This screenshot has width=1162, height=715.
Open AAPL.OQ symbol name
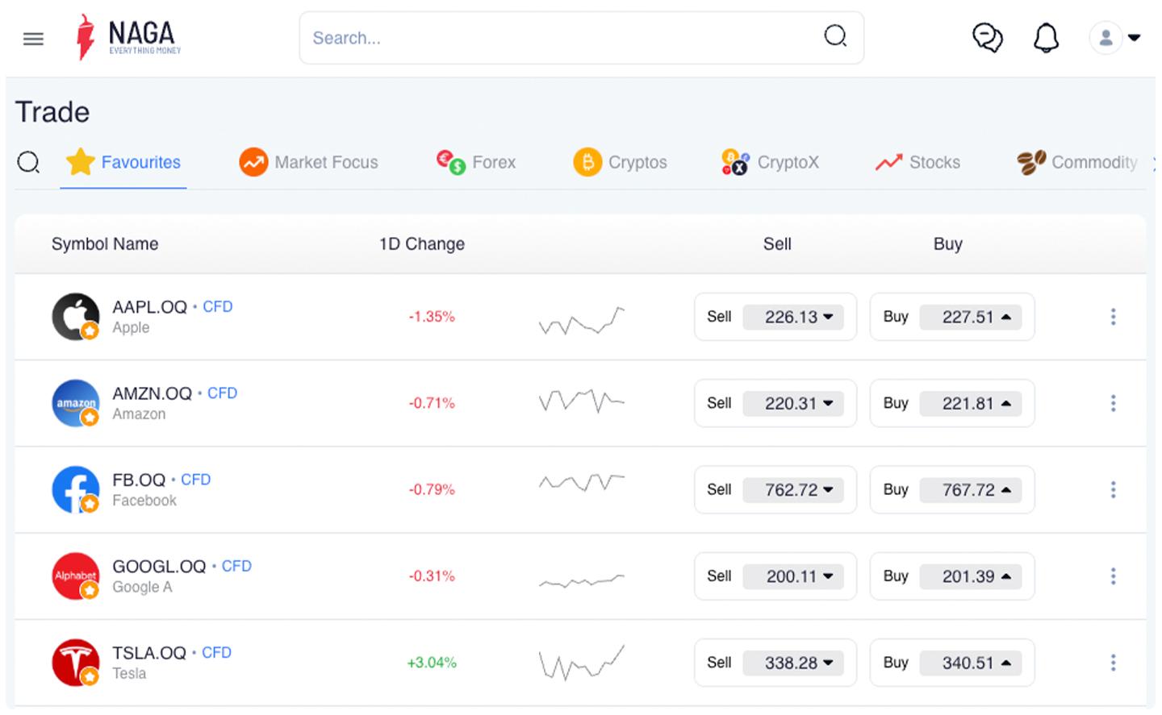point(149,307)
